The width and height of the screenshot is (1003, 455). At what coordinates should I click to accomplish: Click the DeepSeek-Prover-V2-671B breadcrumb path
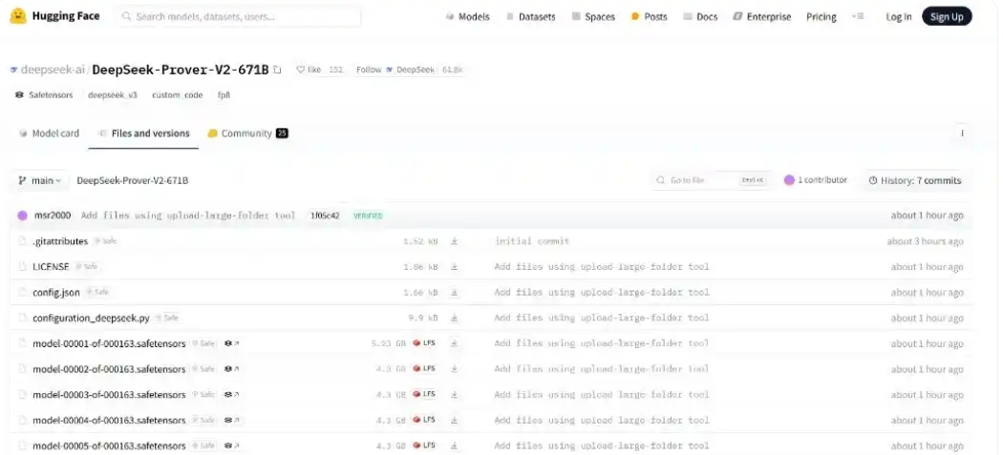point(133,181)
